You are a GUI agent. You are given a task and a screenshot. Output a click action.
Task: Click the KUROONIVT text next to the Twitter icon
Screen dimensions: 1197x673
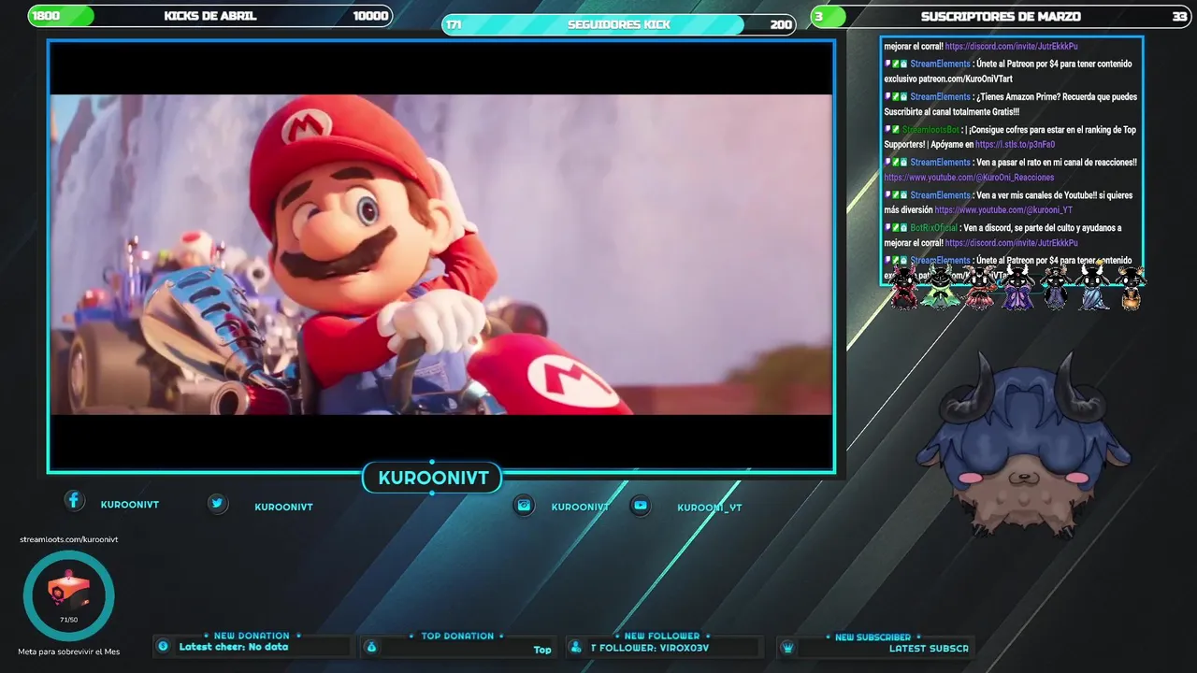(x=283, y=507)
